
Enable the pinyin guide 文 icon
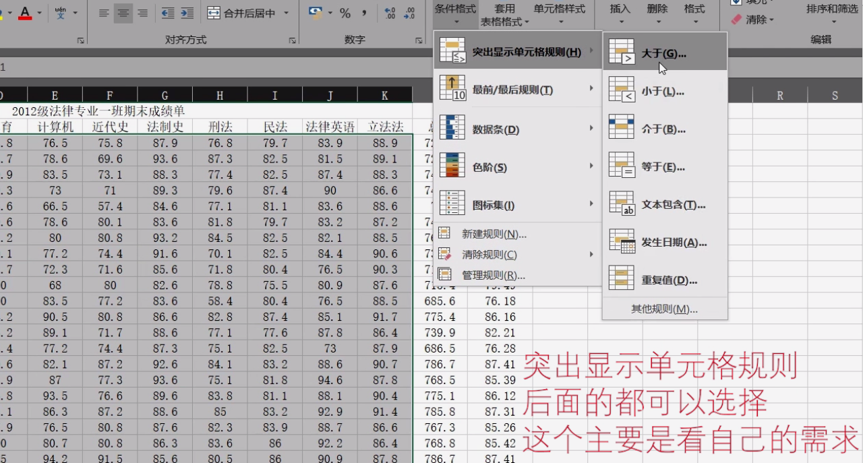pos(59,12)
